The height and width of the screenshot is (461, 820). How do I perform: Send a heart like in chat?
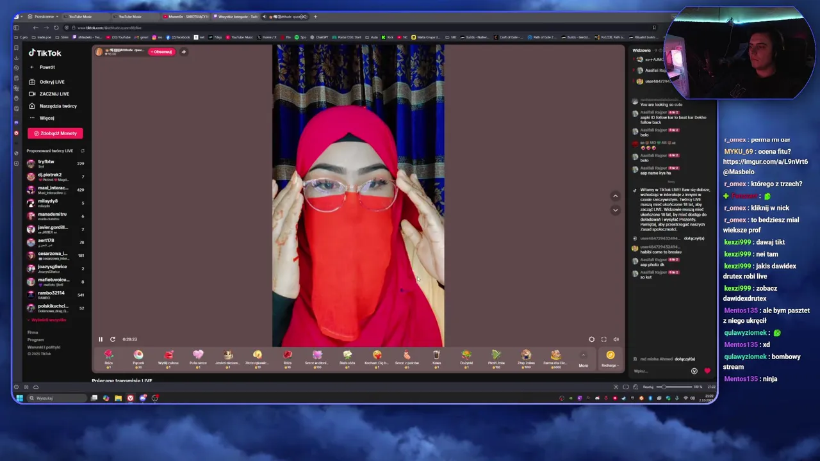click(x=707, y=371)
